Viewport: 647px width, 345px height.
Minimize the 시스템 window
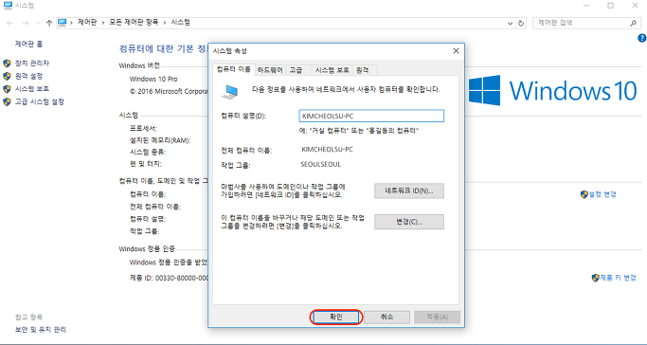pos(586,6)
